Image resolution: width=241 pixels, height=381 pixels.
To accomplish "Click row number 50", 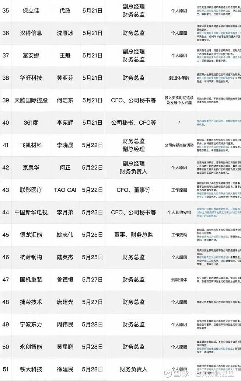I will (x=6, y=347).
